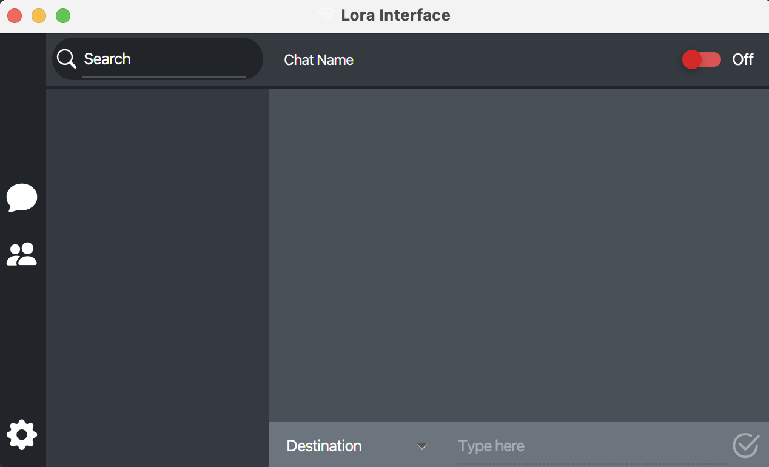The image size is (769, 467).
Task: Open settings with the gear icon
Action: [22, 434]
